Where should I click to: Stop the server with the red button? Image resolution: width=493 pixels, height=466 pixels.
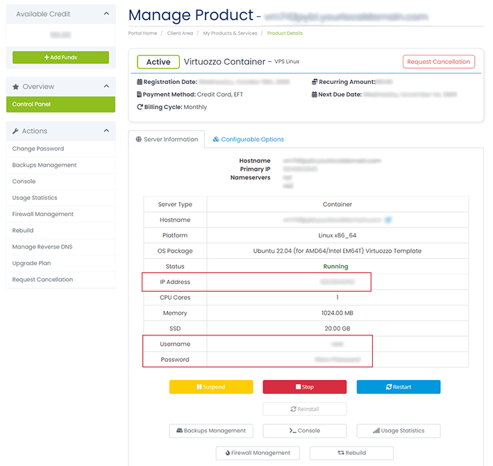coord(304,387)
